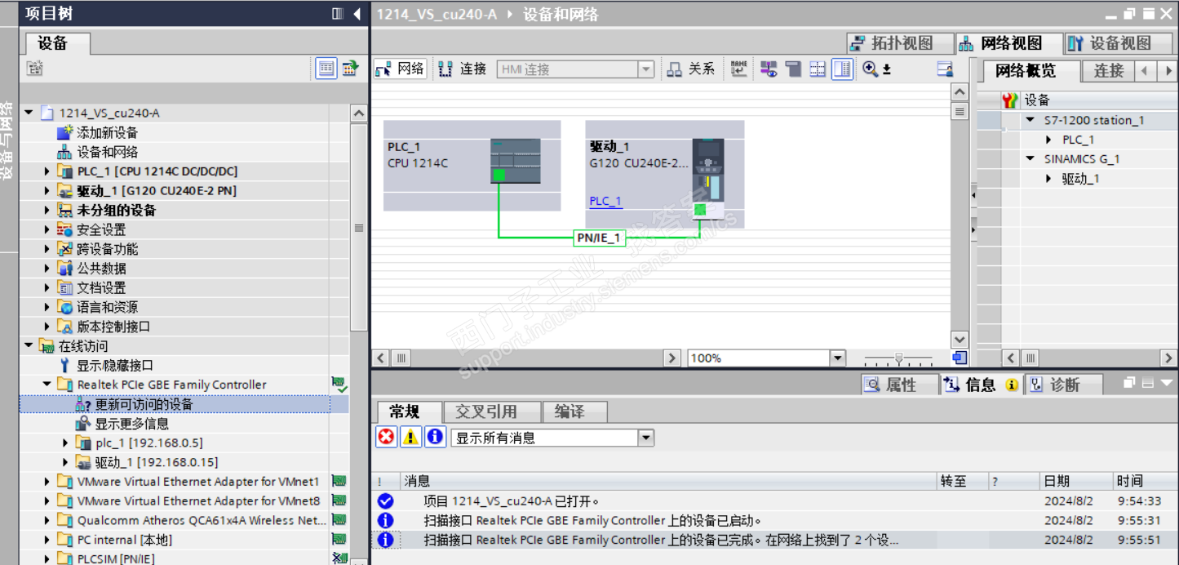Click the dashed-grid layout toolbar icon
Image resolution: width=1179 pixels, height=565 pixels.
(x=818, y=69)
